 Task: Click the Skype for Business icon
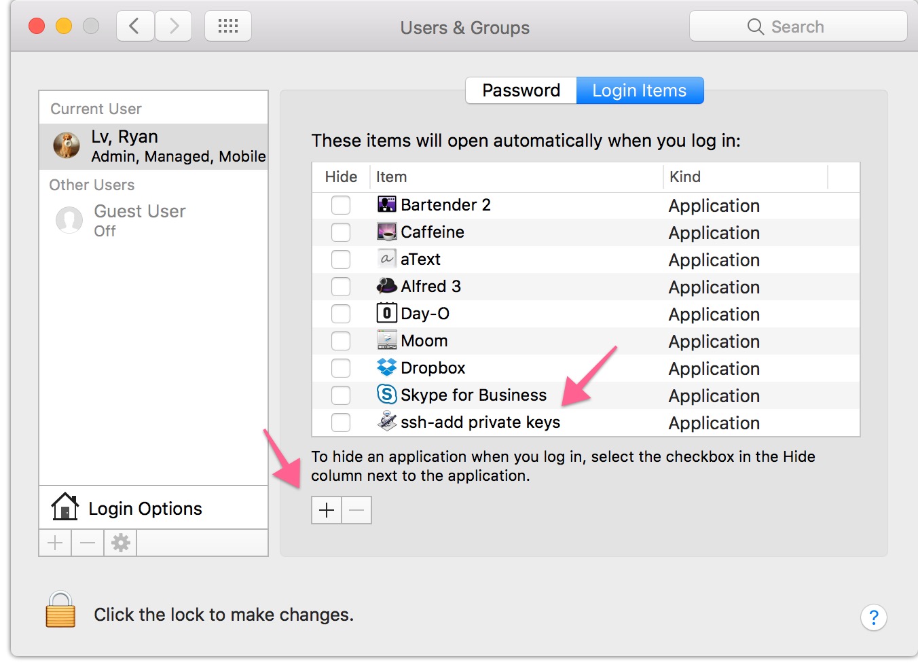pos(386,395)
